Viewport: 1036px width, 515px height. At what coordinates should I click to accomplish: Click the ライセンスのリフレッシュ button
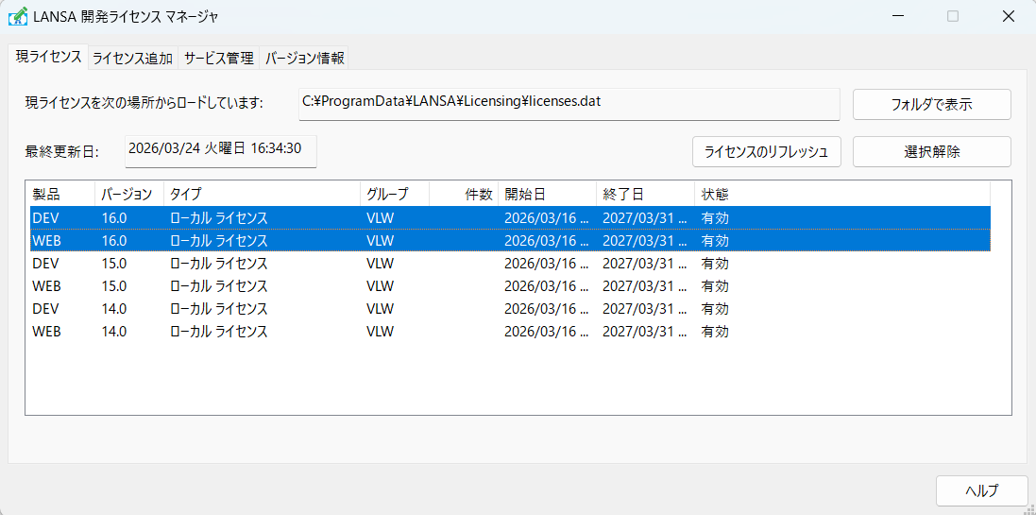tap(766, 151)
